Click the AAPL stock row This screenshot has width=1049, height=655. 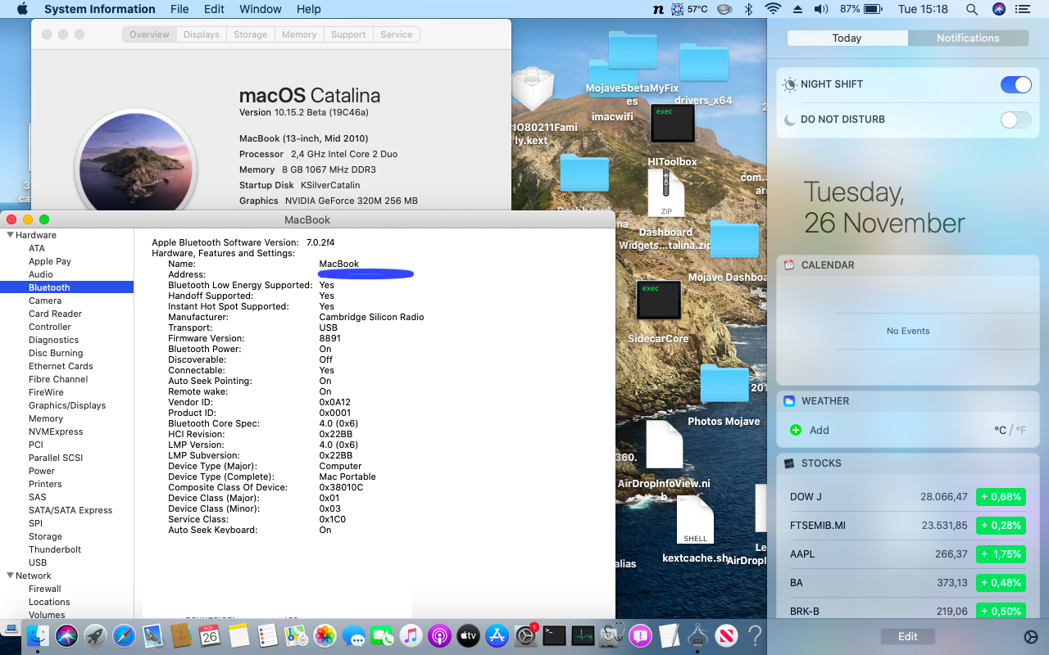click(x=908, y=554)
